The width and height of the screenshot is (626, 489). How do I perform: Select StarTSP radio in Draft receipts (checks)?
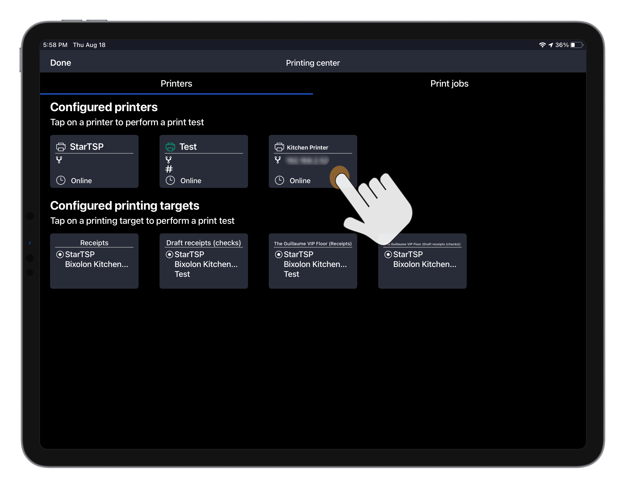pyautogui.click(x=169, y=255)
